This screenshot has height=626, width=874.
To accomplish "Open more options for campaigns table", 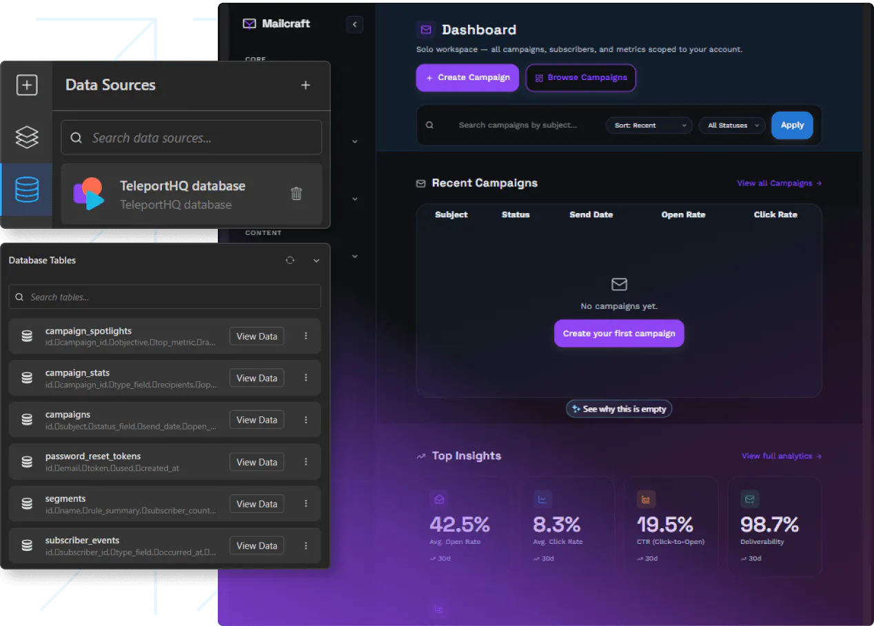I will coord(306,420).
